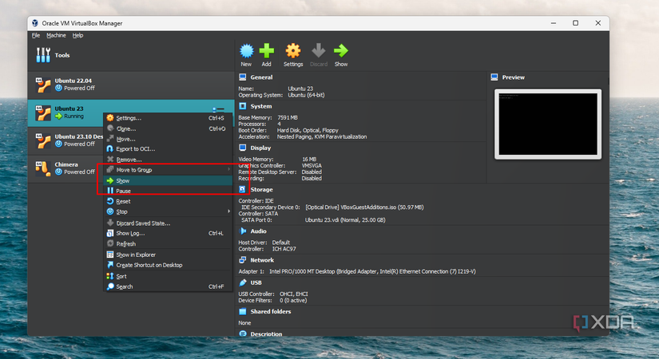Click the Tools label in sidebar
Image resolution: width=659 pixels, height=359 pixels.
coord(62,55)
